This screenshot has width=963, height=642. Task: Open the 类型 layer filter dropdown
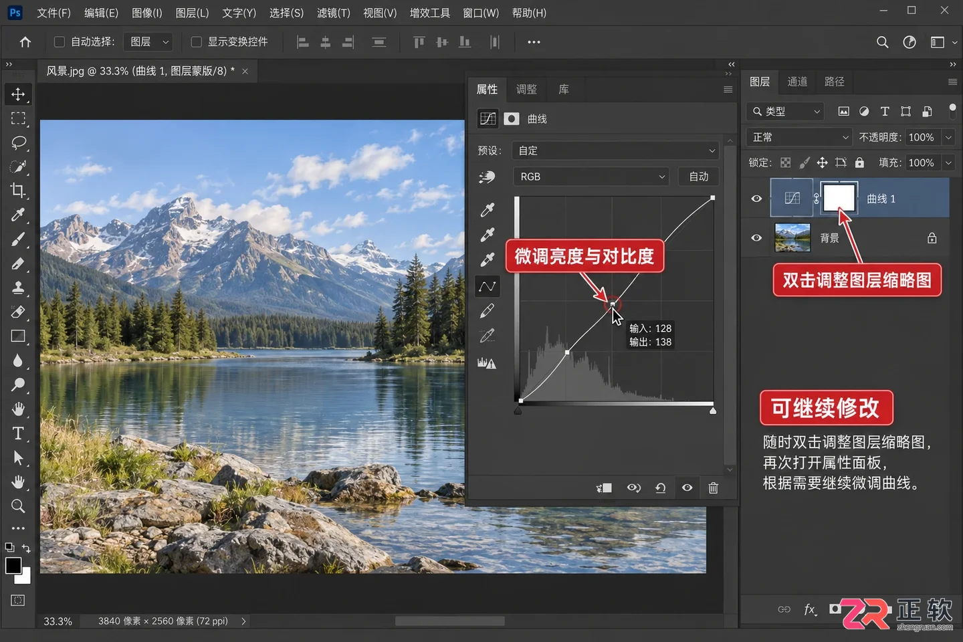[x=786, y=112]
